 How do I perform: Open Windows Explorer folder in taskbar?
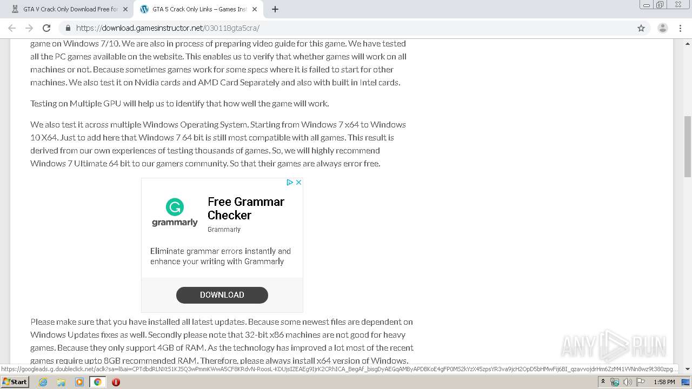point(61,382)
